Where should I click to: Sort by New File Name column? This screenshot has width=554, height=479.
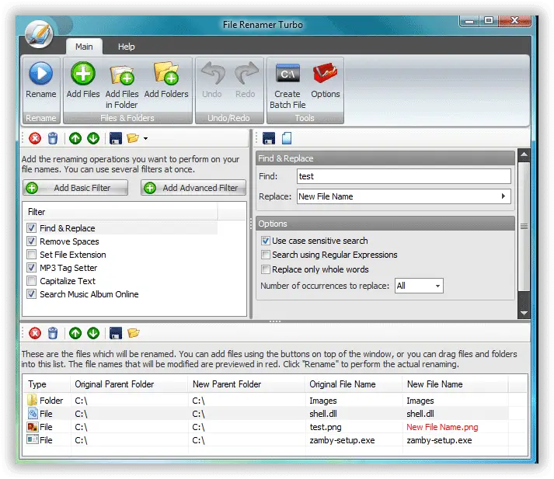(x=455, y=384)
